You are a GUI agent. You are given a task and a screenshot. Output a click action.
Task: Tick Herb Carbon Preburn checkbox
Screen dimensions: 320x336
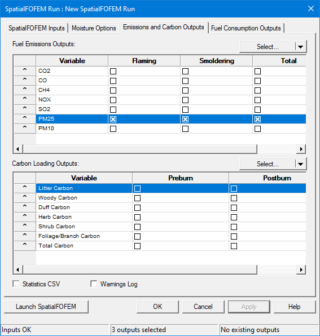point(137,217)
